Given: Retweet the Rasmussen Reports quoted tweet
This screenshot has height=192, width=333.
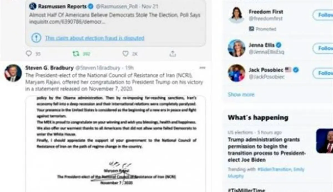Looking at the screenshot, I should tap(76, 54).
